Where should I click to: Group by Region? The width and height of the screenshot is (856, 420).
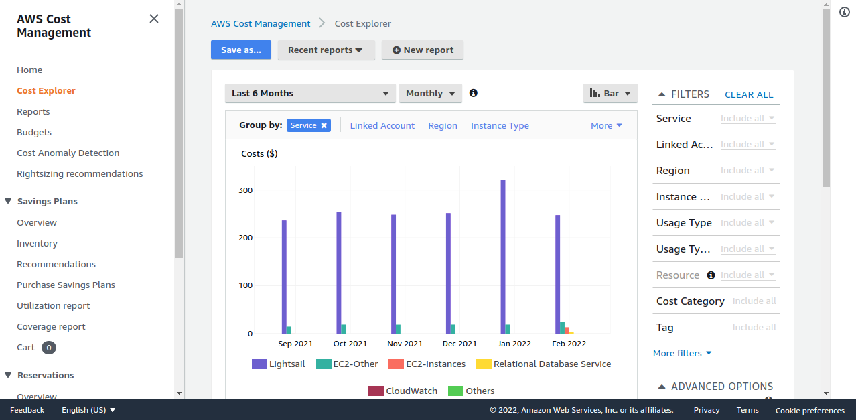click(443, 125)
